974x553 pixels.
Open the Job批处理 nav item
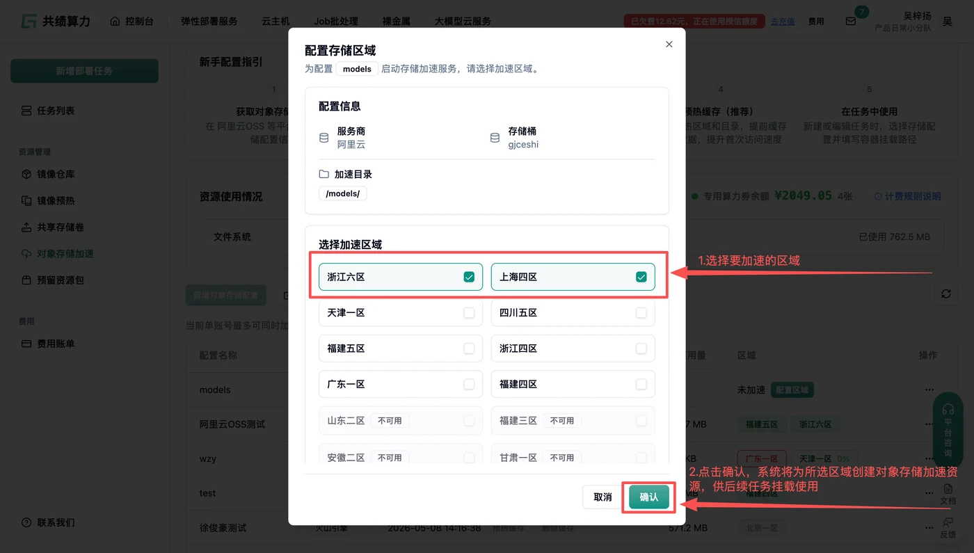coord(336,22)
